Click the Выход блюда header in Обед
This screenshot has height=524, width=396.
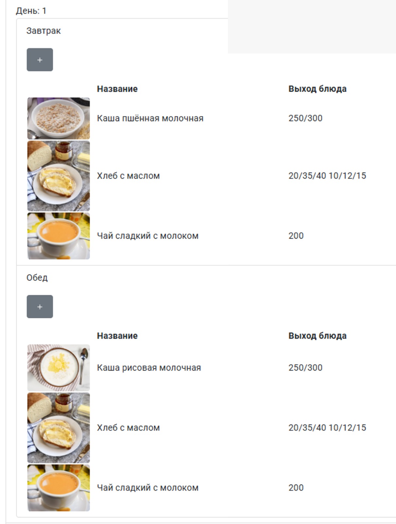(x=318, y=336)
